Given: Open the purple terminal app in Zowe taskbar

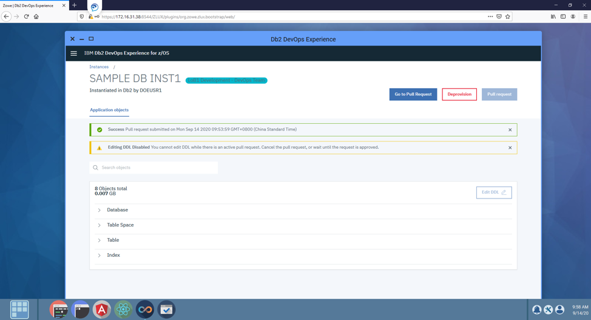Looking at the screenshot, I should tap(80, 310).
